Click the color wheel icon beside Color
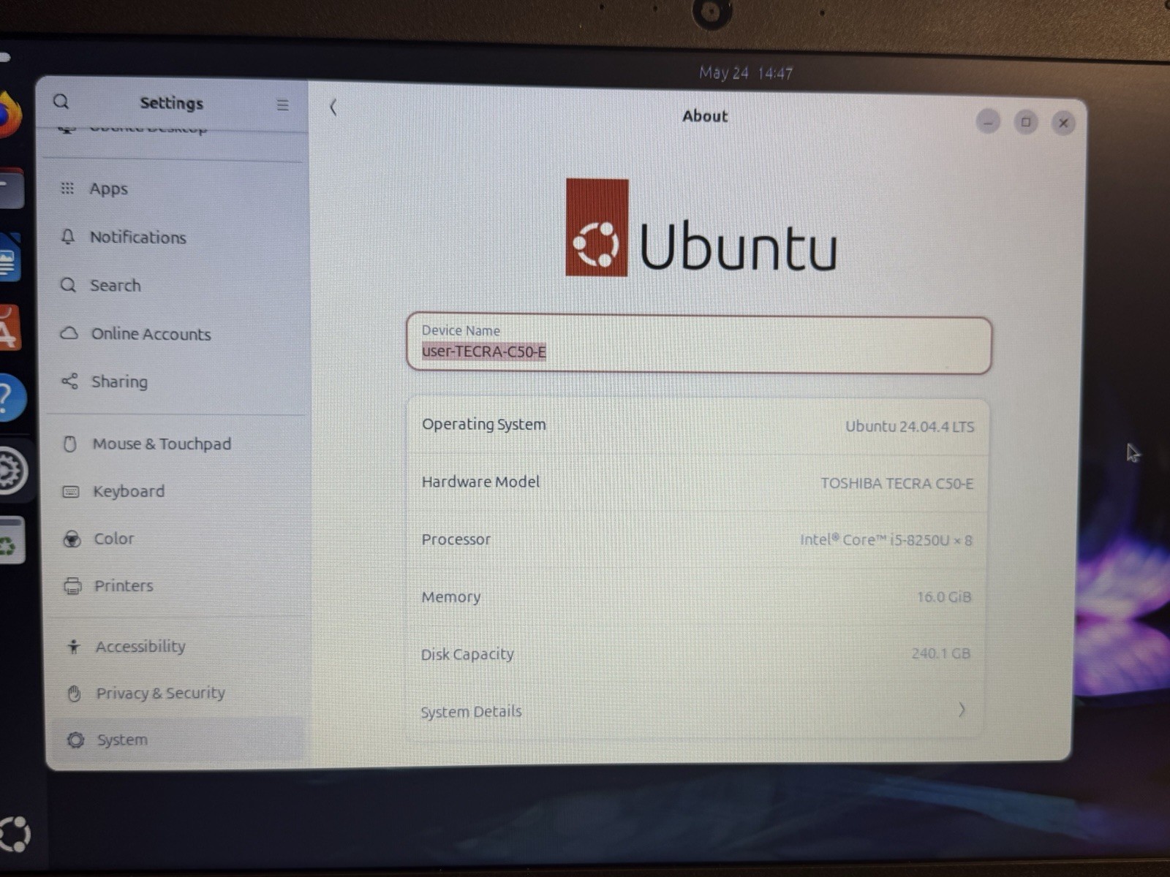This screenshot has width=1170, height=877. [72, 539]
